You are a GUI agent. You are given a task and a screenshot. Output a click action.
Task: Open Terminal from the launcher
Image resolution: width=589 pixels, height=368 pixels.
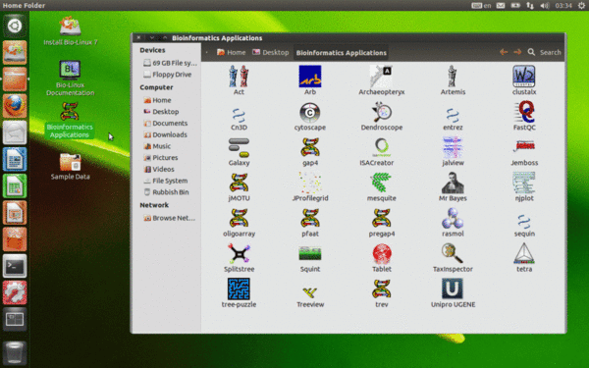click(x=15, y=266)
